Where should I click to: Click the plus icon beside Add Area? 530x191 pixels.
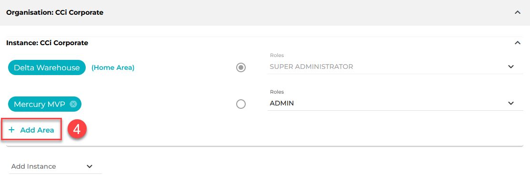coord(11,130)
